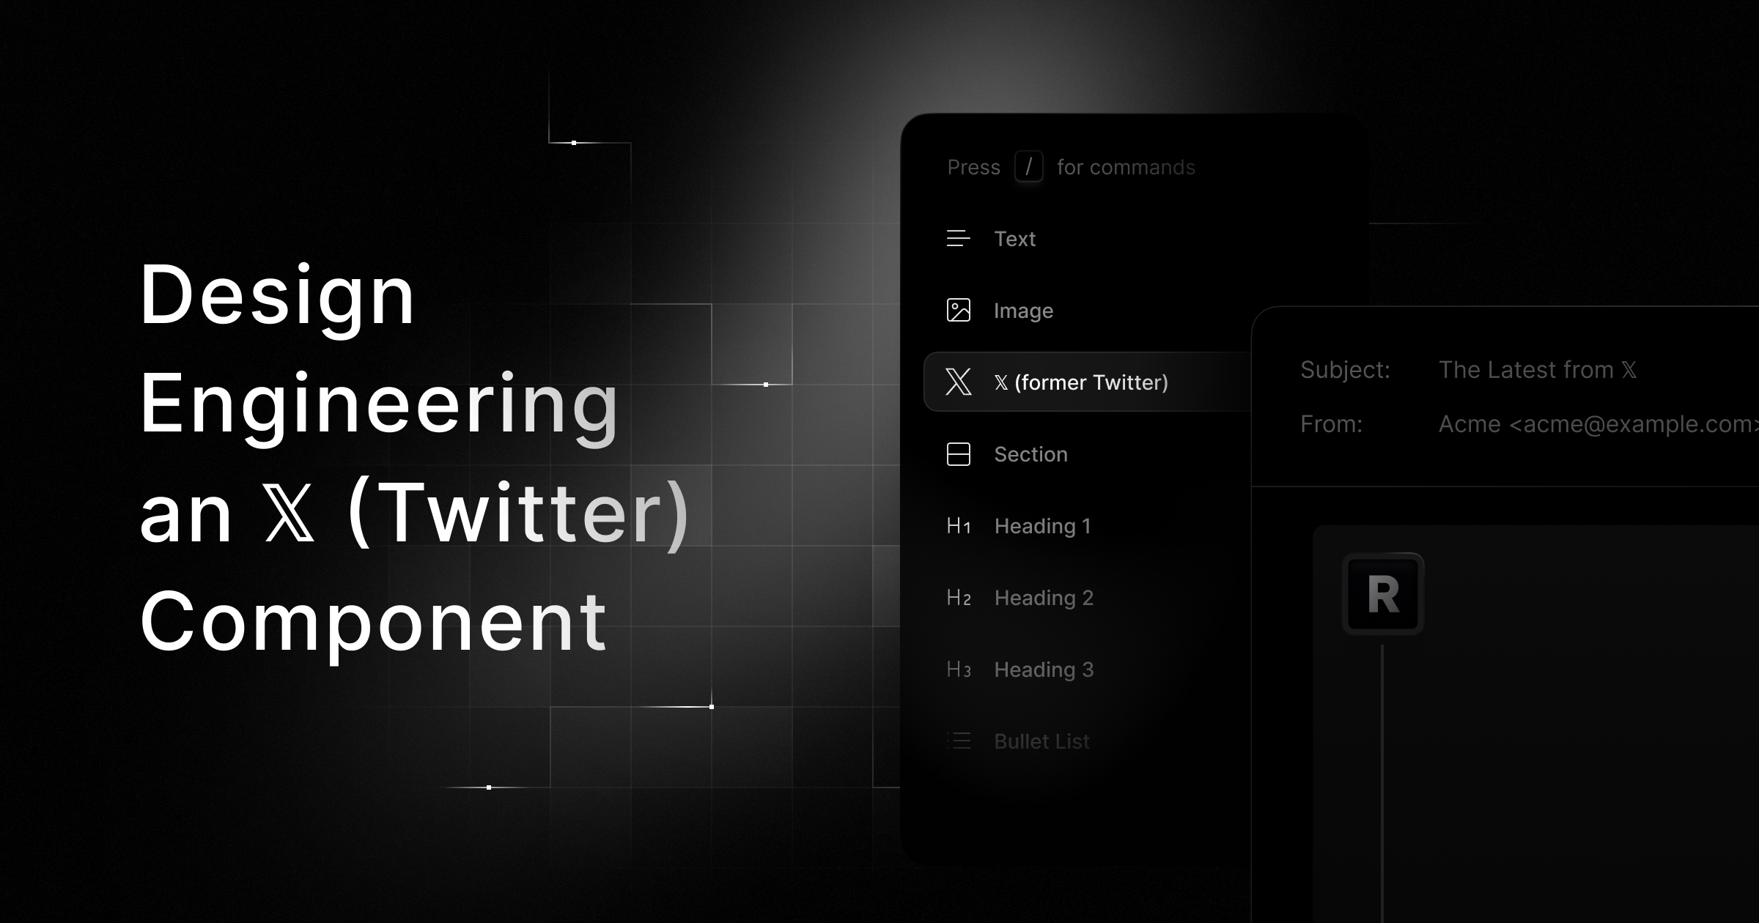Screen dimensions: 1759x923
Task: Expand the slash commands menu
Action: point(1028,168)
